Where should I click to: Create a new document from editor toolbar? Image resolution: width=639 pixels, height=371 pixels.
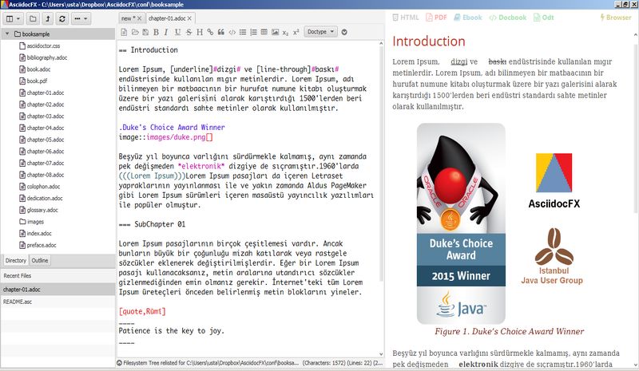point(124,32)
